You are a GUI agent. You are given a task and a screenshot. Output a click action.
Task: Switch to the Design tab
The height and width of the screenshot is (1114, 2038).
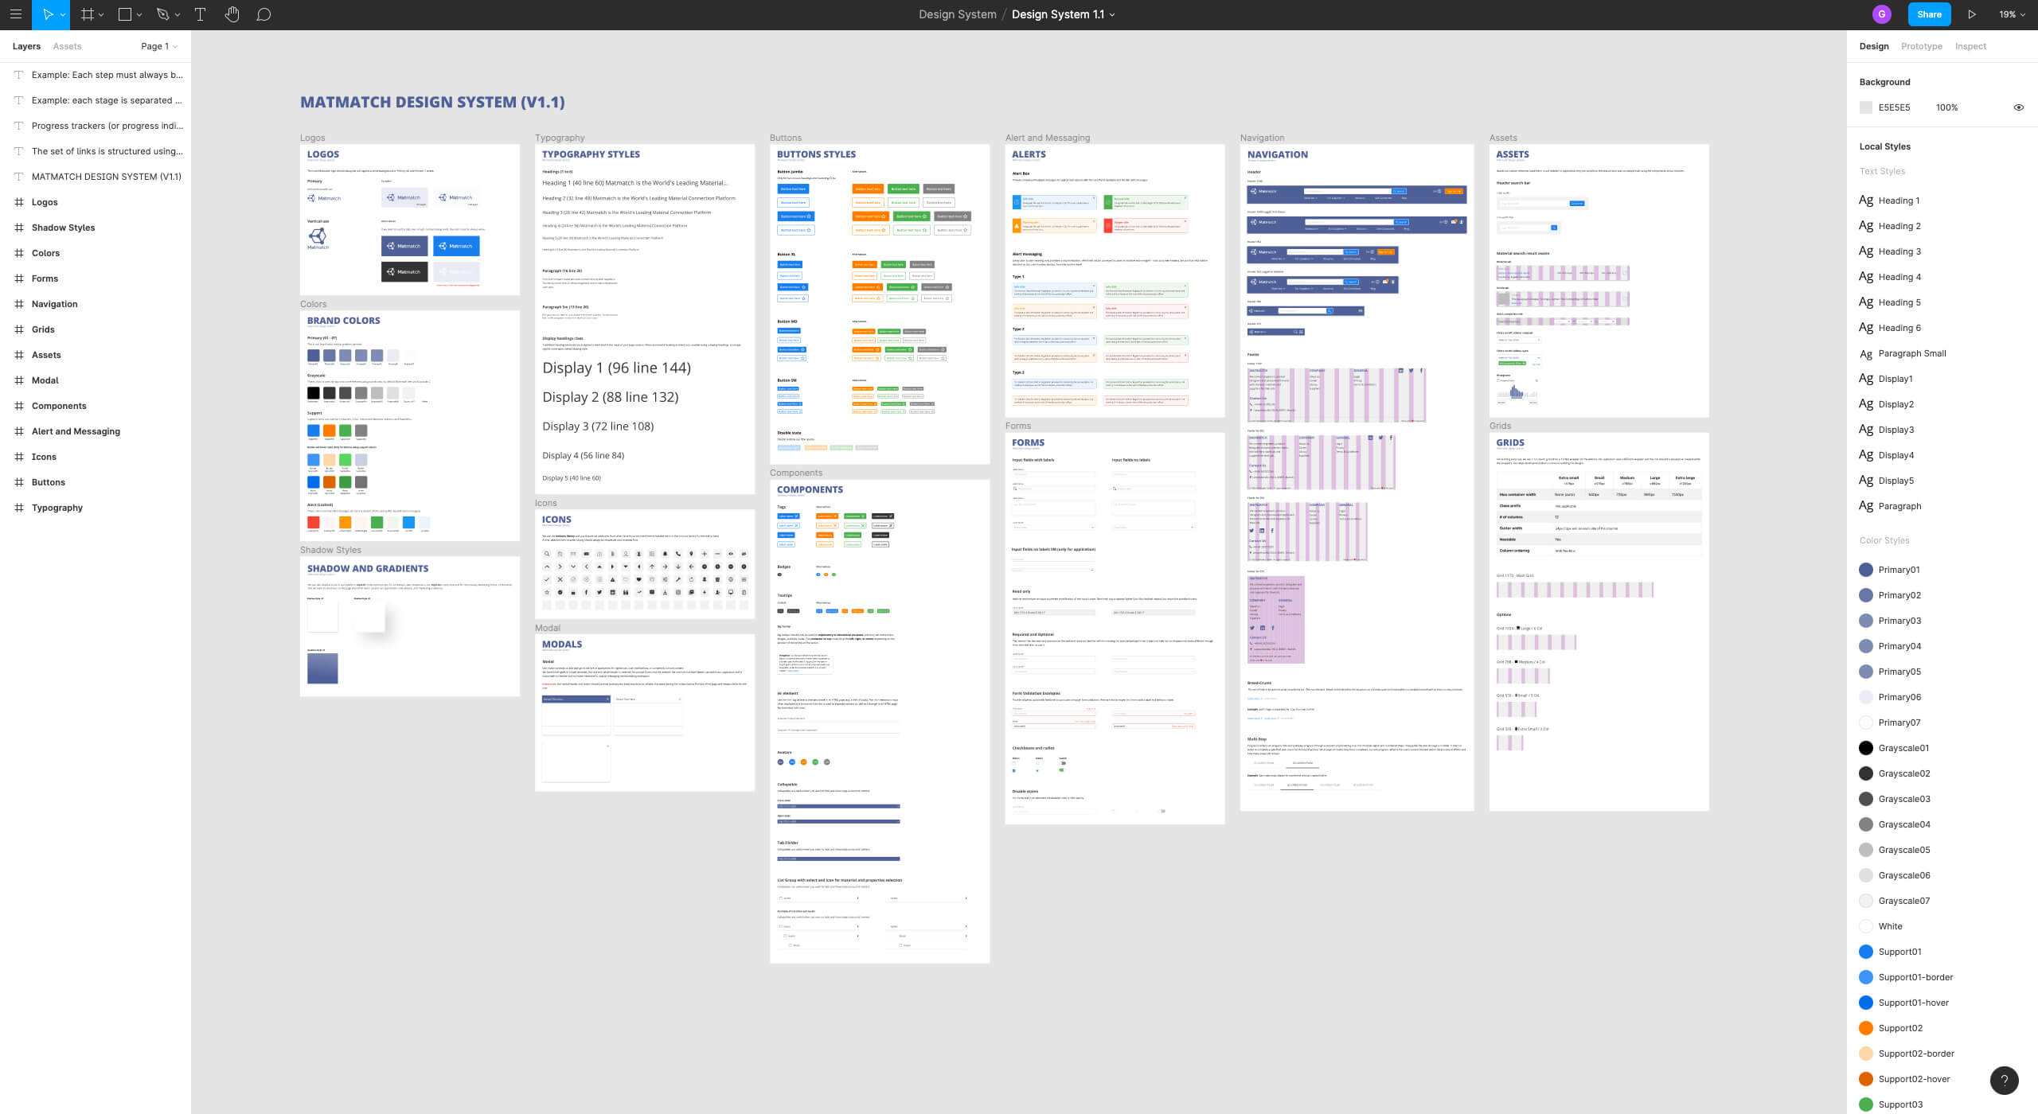pos(1874,46)
